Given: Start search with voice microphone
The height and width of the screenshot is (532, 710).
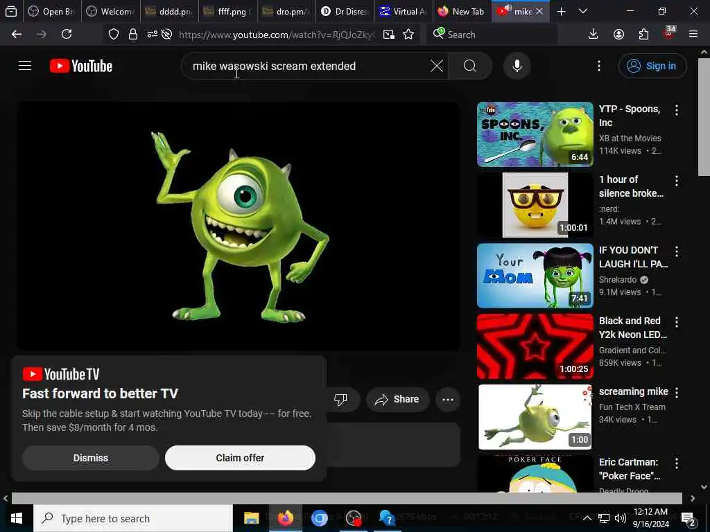Looking at the screenshot, I should [517, 66].
